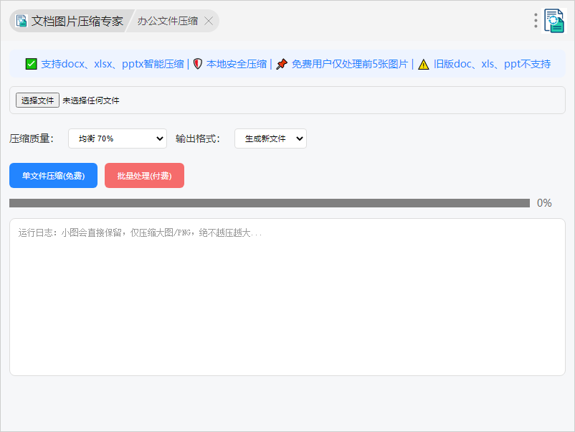Open the 输出格式 dropdown showing 生成新文件
This screenshot has width=575, height=432.
coord(270,138)
